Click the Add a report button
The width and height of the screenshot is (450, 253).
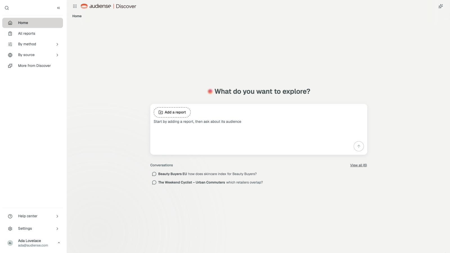click(x=172, y=112)
